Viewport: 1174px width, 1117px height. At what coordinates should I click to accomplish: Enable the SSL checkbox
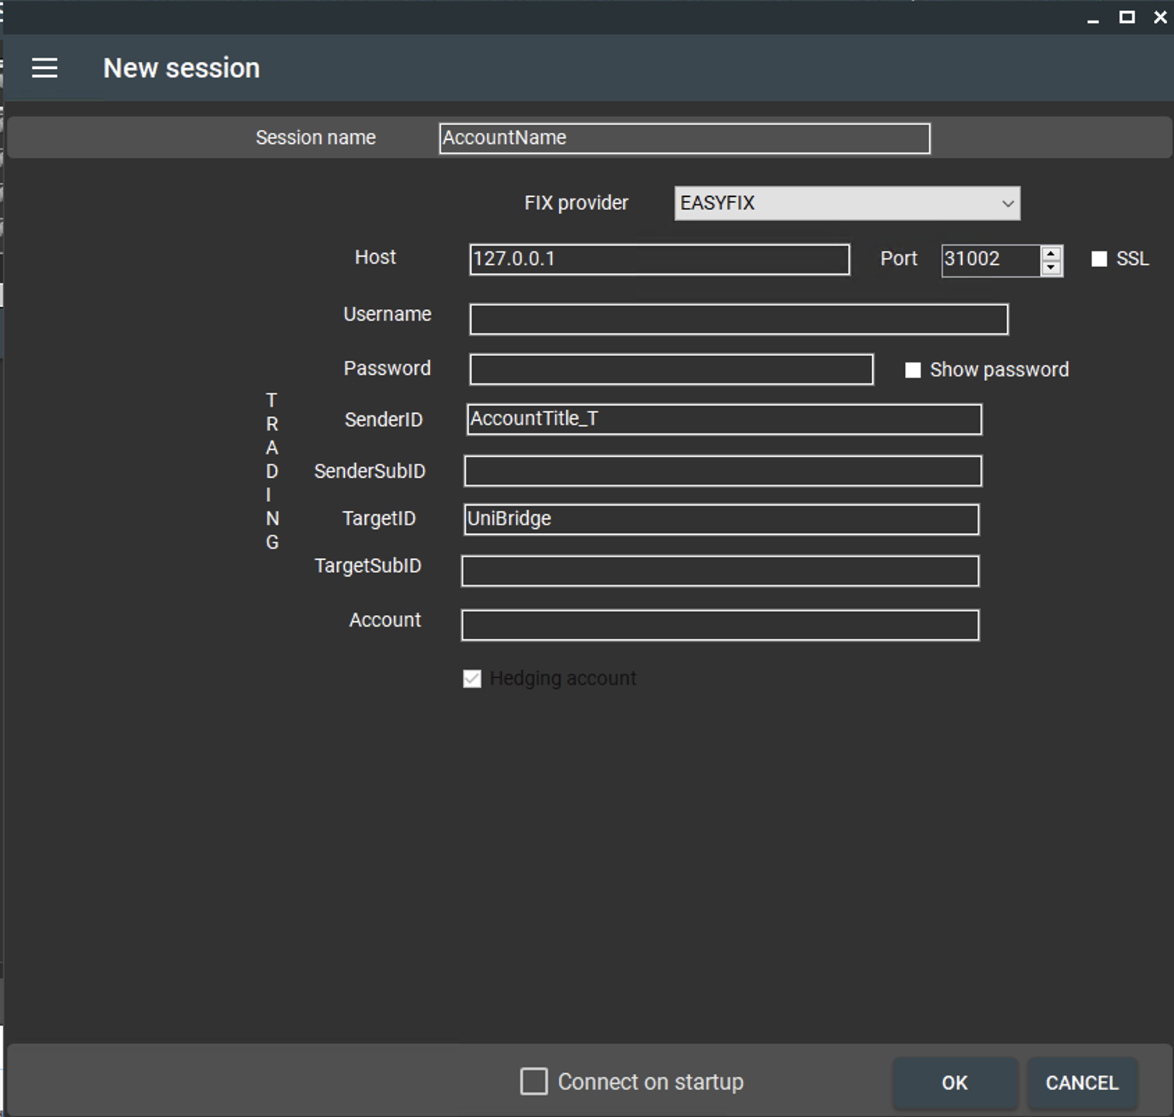point(1099,259)
